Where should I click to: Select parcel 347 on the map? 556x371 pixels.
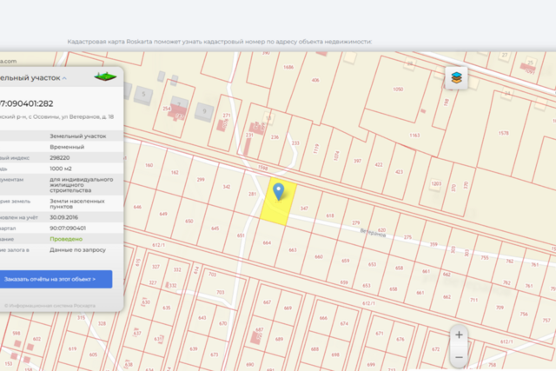point(304,209)
